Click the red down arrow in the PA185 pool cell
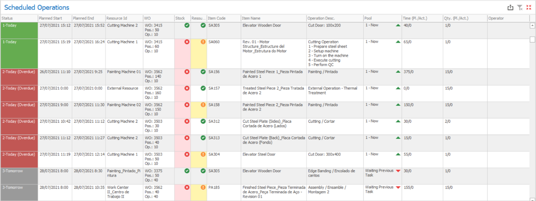Viewport: 536px width, 201px height. [x=398, y=188]
